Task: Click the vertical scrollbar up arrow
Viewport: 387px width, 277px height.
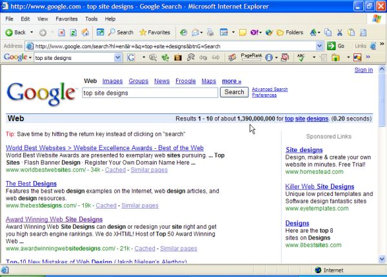Action: pos(382,69)
